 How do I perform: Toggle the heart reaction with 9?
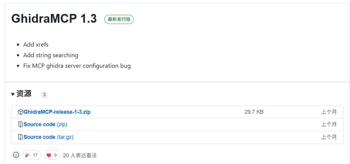(x=52, y=155)
